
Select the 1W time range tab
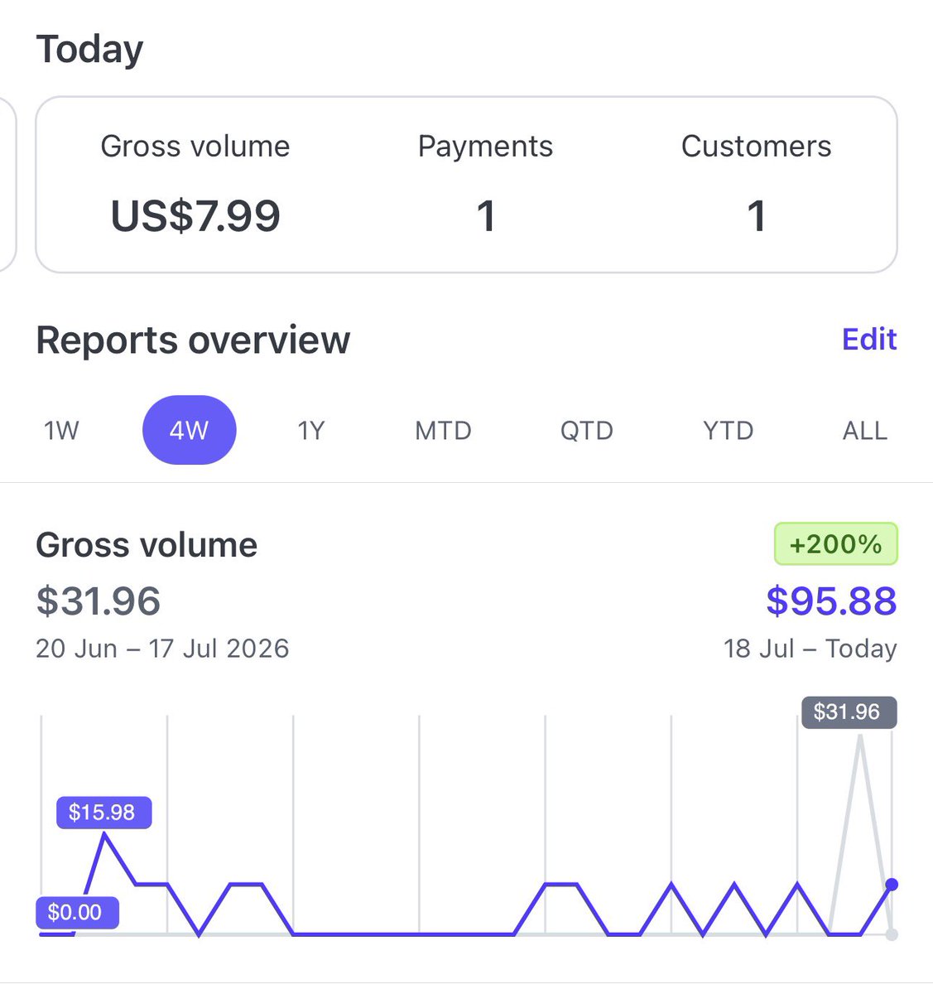[x=61, y=431]
